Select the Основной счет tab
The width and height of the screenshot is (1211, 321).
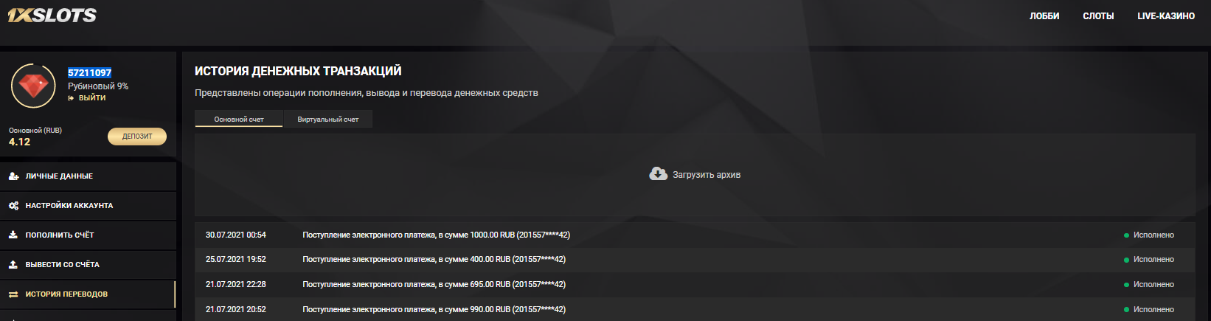pyautogui.click(x=239, y=120)
